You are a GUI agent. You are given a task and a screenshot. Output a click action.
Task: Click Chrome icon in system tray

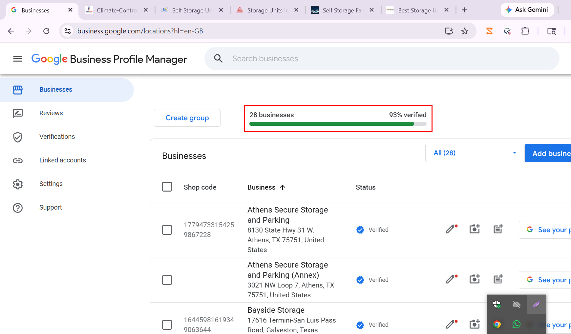[497, 324]
